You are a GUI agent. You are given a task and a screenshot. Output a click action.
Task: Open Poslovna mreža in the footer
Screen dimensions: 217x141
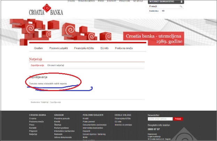pyautogui.click(x=36, y=121)
